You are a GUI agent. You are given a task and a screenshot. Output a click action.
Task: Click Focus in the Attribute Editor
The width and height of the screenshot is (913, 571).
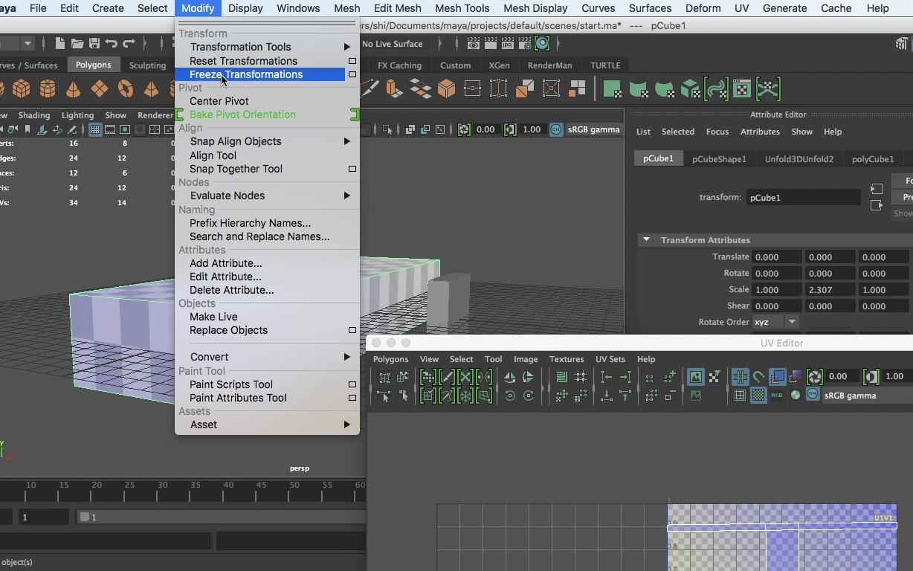click(x=717, y=132)
